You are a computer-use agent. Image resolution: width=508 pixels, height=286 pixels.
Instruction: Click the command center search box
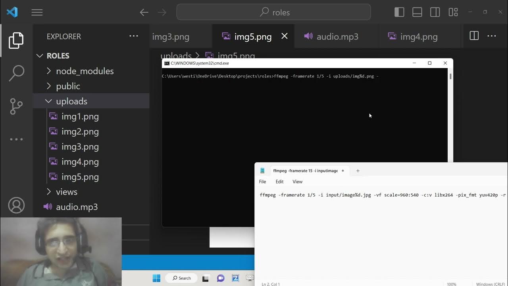point(273,12)
